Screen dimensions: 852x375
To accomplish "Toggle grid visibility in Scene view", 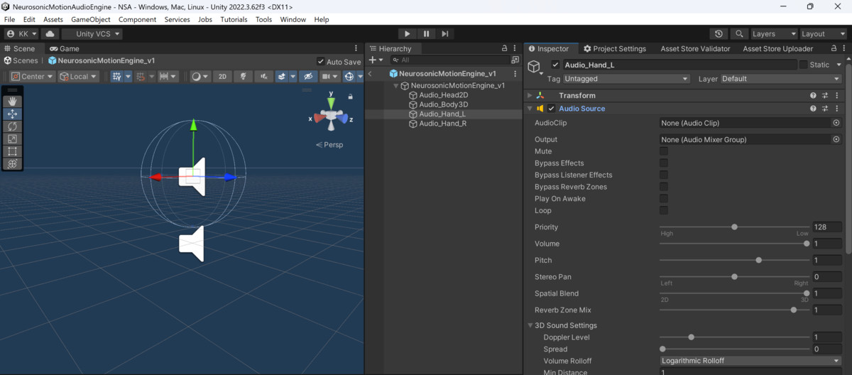I will [117, 76].
